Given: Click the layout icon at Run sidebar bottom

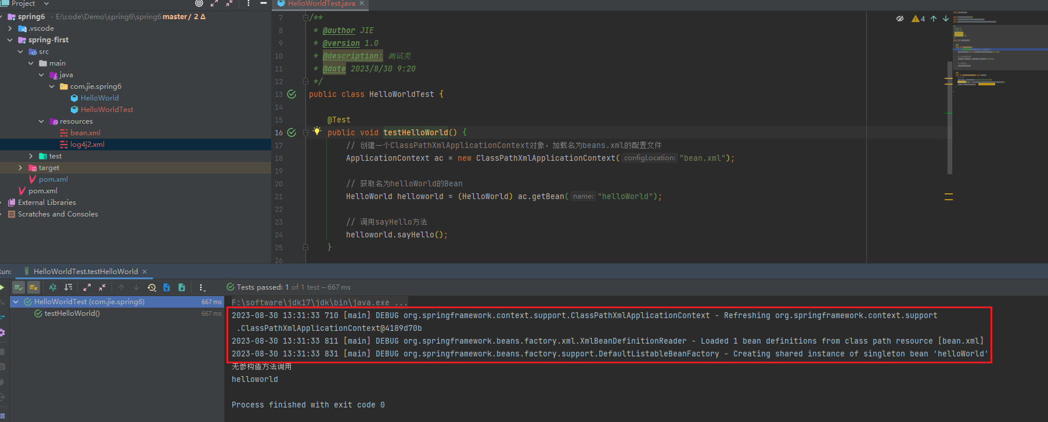Looking at the screenshot, I should coord(2,416).
